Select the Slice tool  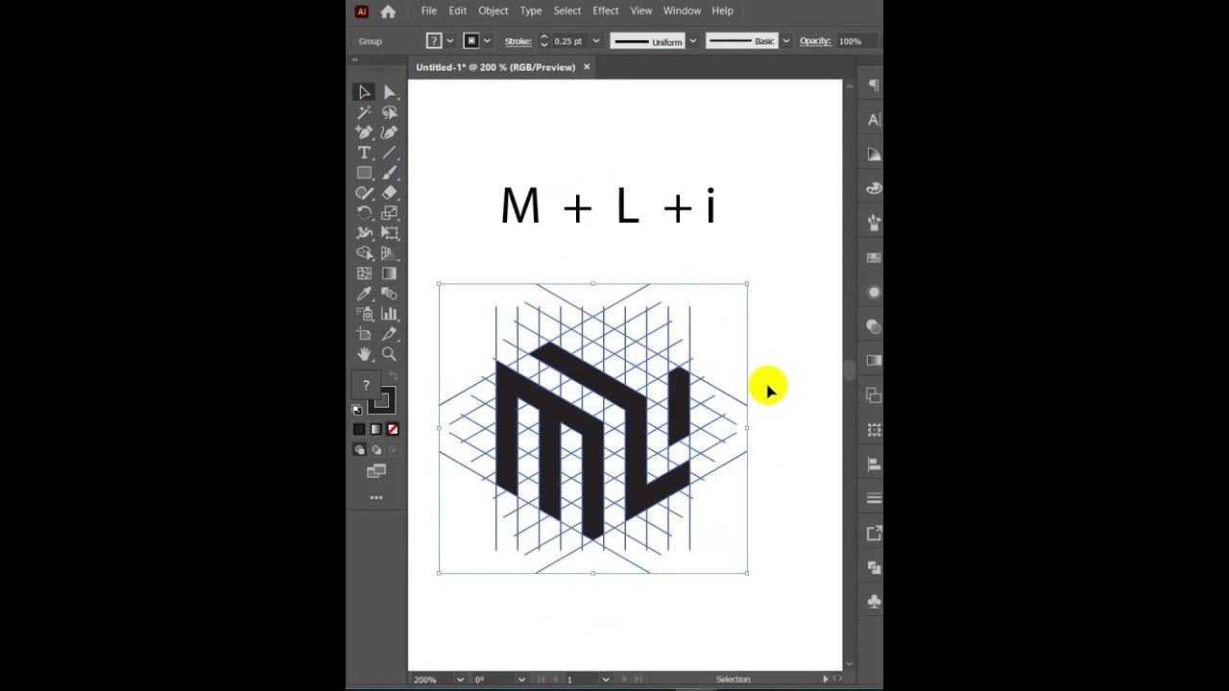[x=390, y=334]
